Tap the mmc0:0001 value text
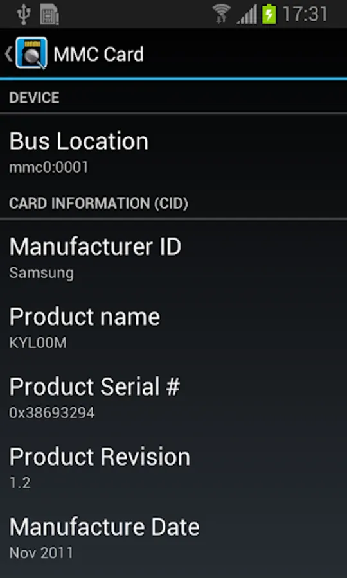The height and width of the screenshot is (578, 347). pyautogui.click(x=49, y=168)
